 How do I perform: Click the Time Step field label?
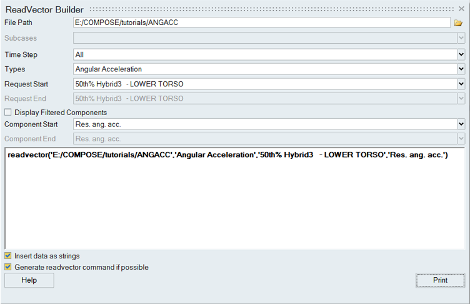point(21,55)
